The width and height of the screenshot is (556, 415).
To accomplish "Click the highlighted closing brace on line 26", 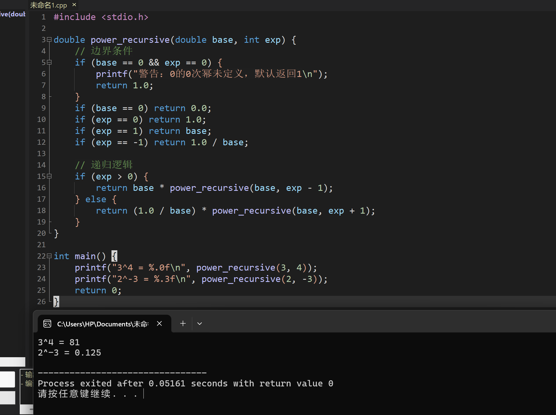I will point(56,301).
